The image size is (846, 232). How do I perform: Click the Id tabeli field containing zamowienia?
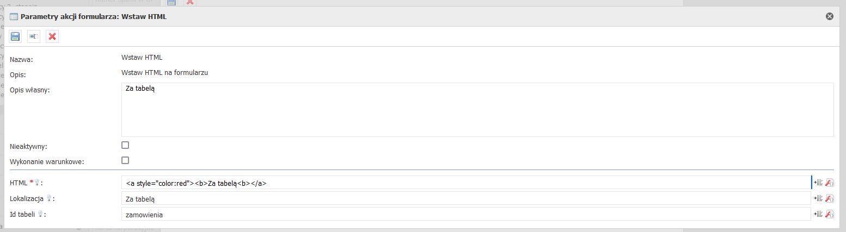466,214
